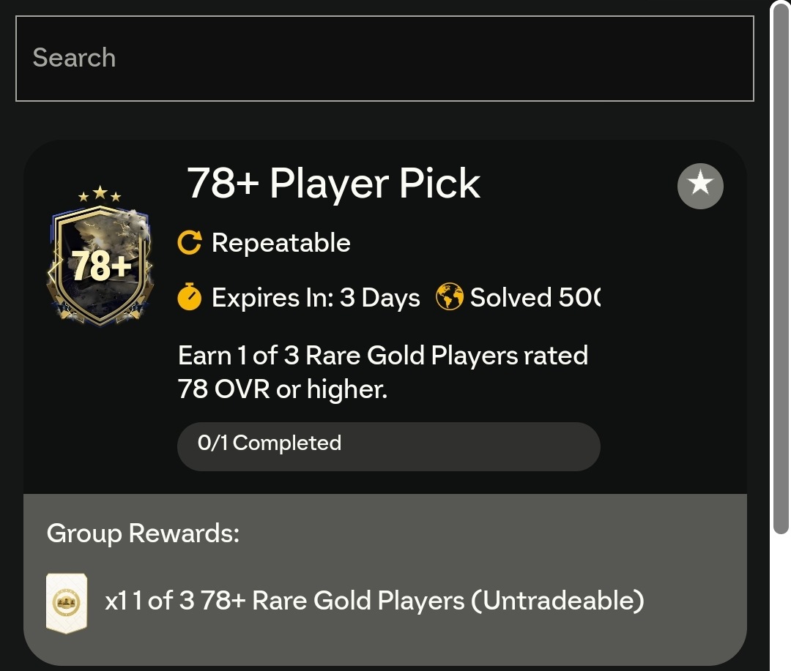Click the Group Rewards heading
The image size is (791, 671).
[143, 533]
